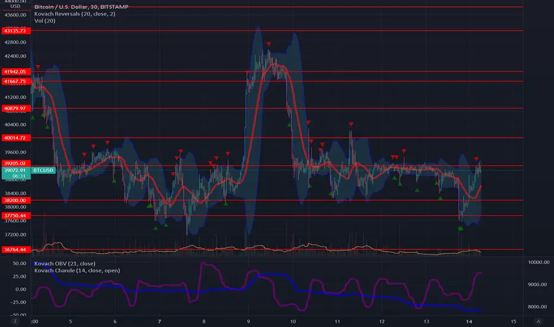The image size is (554, 327).
Task: Click the 25.00 value on the Chande scale
Action: point(20,276)
